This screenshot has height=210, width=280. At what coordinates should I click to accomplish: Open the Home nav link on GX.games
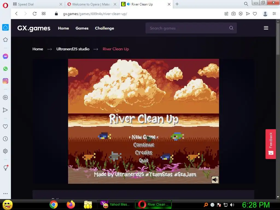pyautogui.click(x=63, y=28)
